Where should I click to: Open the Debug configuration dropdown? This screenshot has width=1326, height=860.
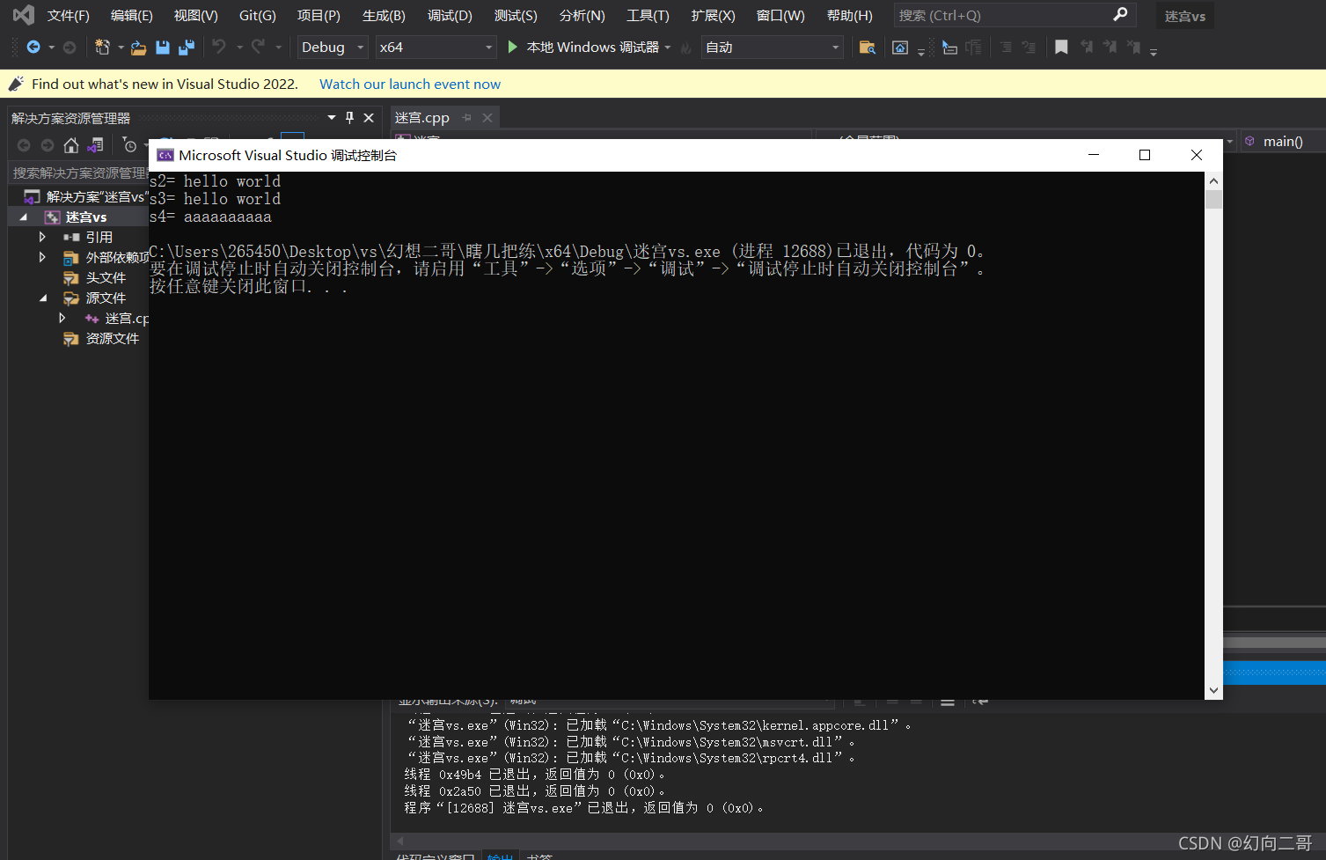point(333,48)
